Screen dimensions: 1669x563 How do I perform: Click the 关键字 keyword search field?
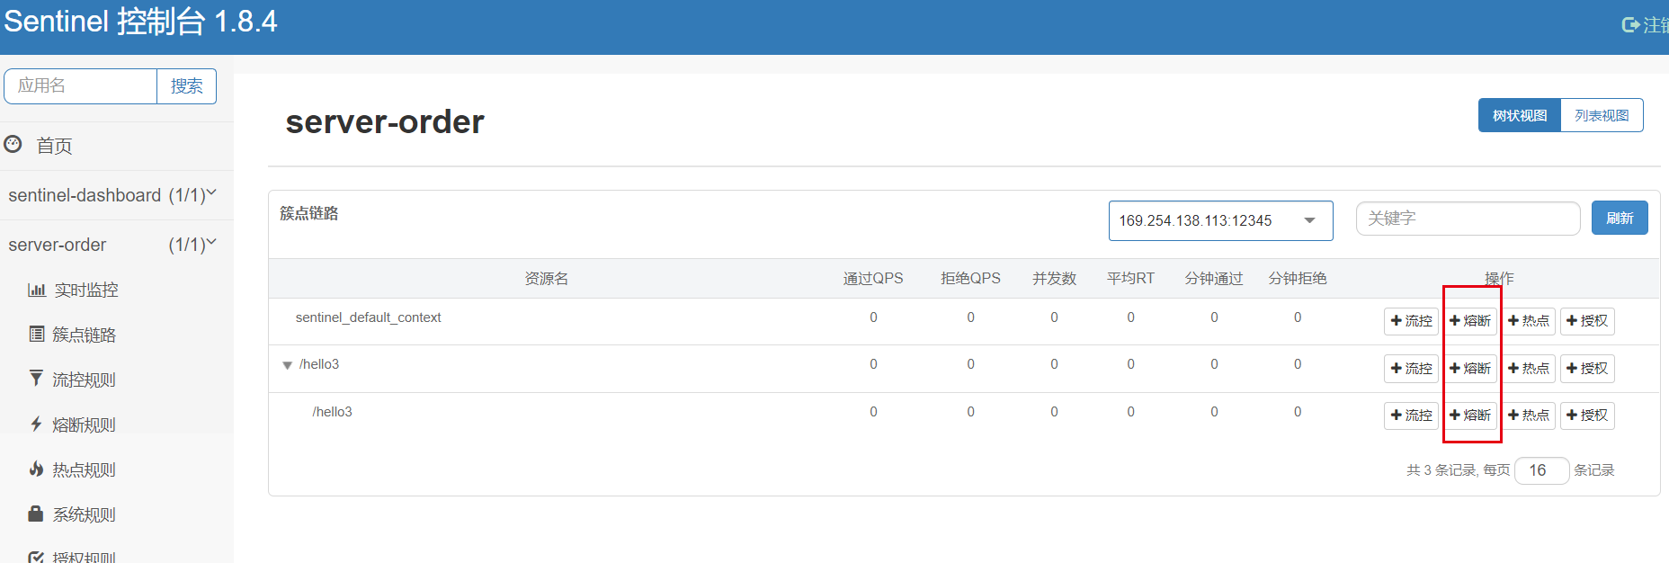point(1468,219)
